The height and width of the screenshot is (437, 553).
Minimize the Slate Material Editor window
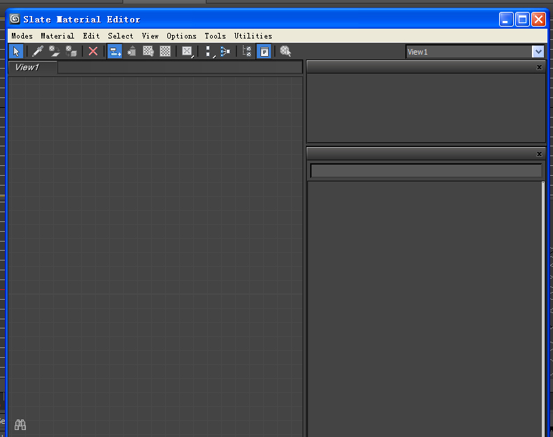(506, 20)
